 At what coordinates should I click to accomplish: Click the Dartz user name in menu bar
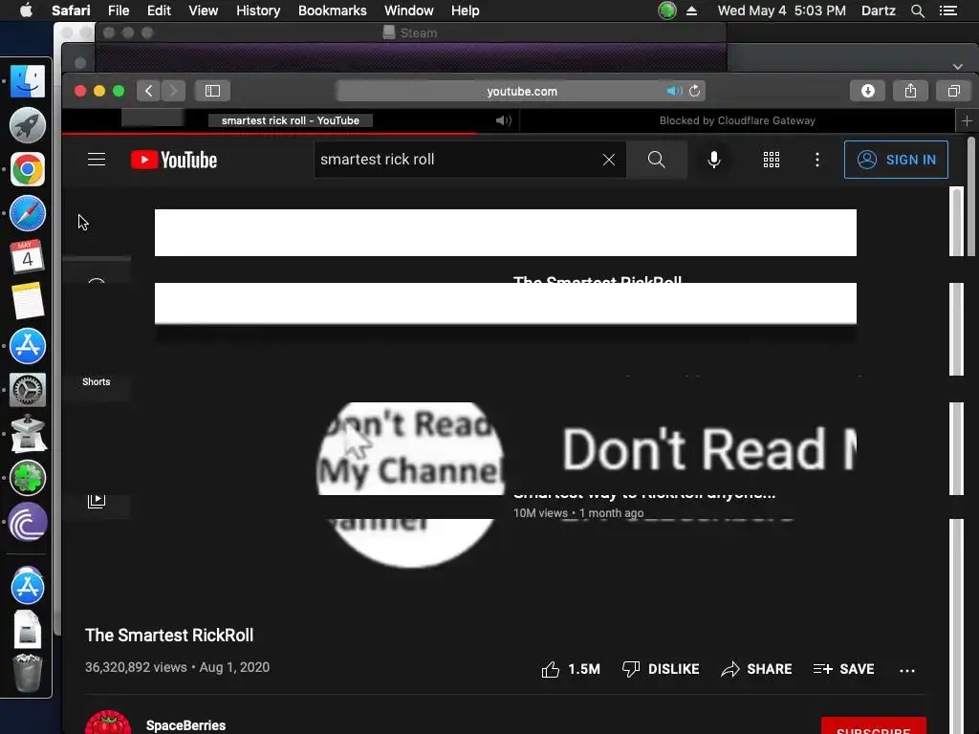[878, 11]
